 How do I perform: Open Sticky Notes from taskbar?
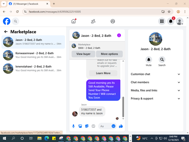pos(54,138)
